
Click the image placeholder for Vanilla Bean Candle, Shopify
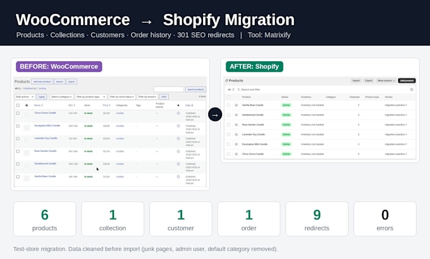point(236,105)
